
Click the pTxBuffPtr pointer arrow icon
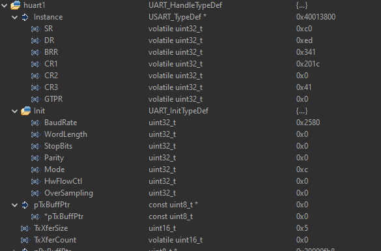coord(25,205)
